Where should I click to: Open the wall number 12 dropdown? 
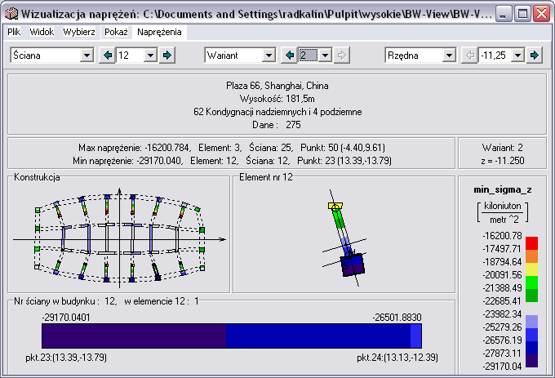click(150, 56)
